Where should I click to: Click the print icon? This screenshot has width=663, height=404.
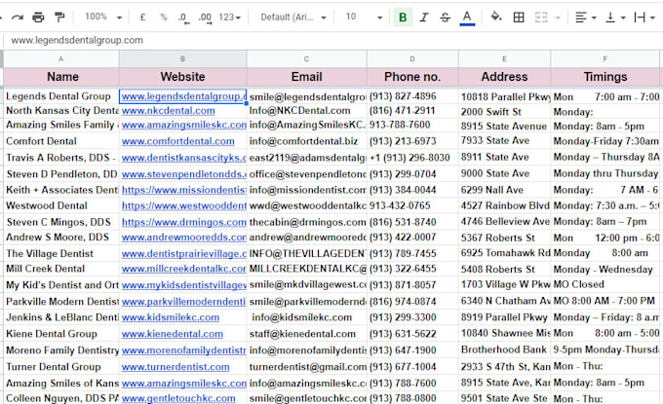pos(38,18)
